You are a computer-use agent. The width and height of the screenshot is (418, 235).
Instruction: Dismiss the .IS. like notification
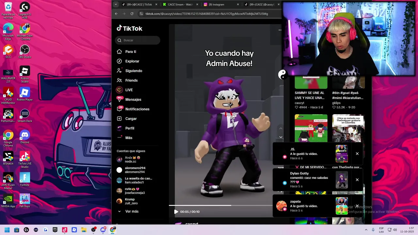click(357, 154)
